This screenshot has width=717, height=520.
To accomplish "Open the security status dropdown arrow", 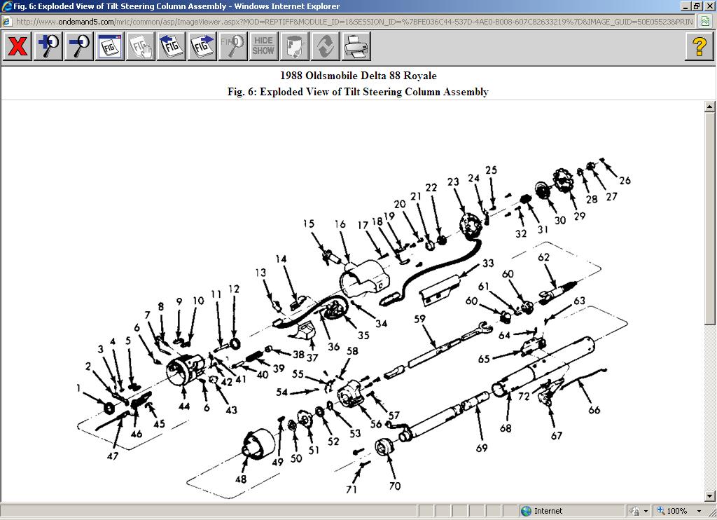I will [x=646, y=512].
